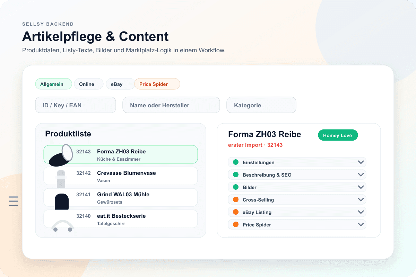Select the Price Spider tab
Image resolution: width=416 pixels, height=277 pixels.
(x=157, y=84)
